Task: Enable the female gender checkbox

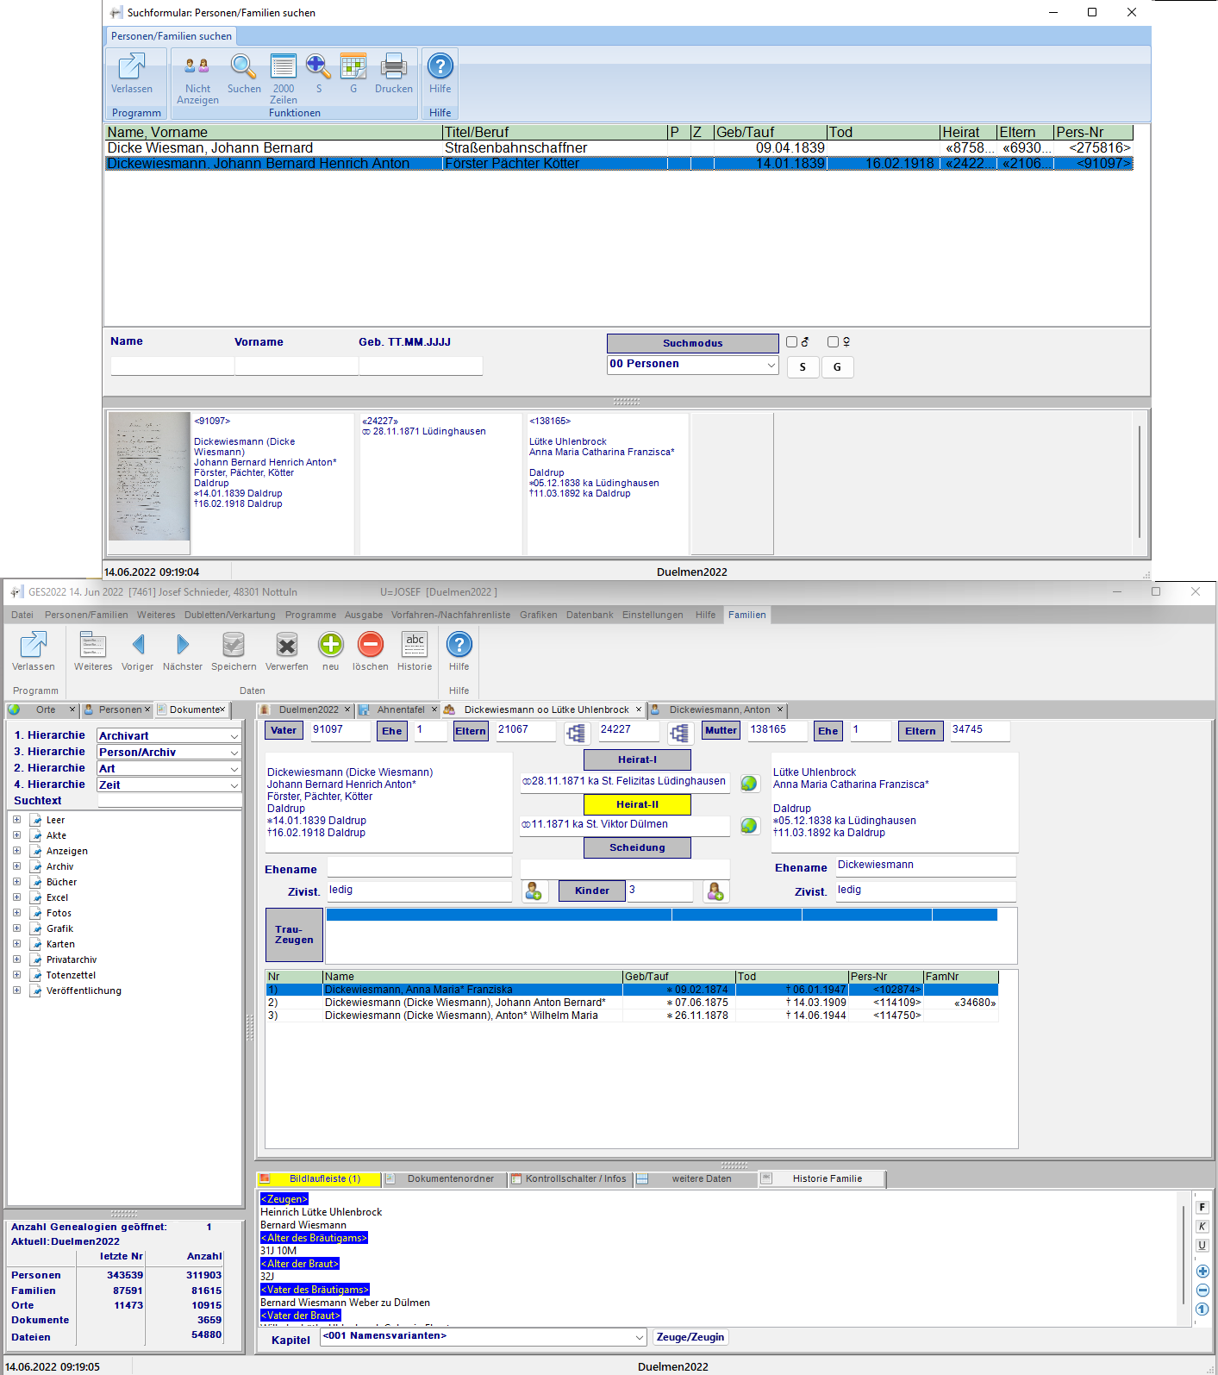Action: coord(833,342)
